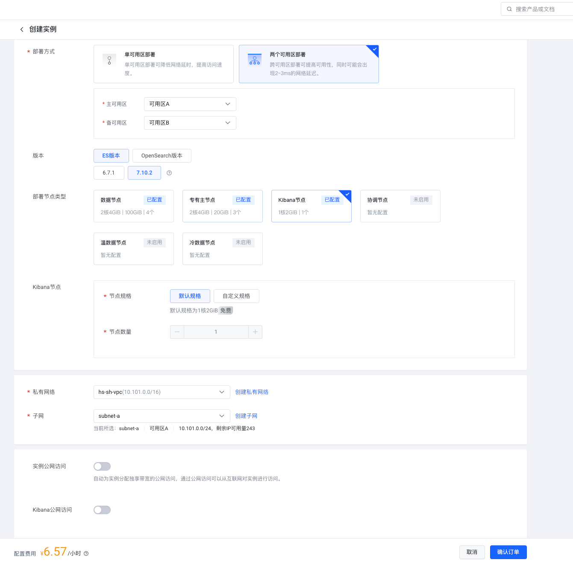This screenshot has height=565, width=573.
Task: Click the 搜索产品或文档 search field
Action: tap(541, 9)
